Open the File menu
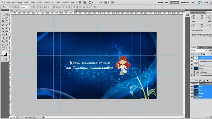 (x=8, y=2)
